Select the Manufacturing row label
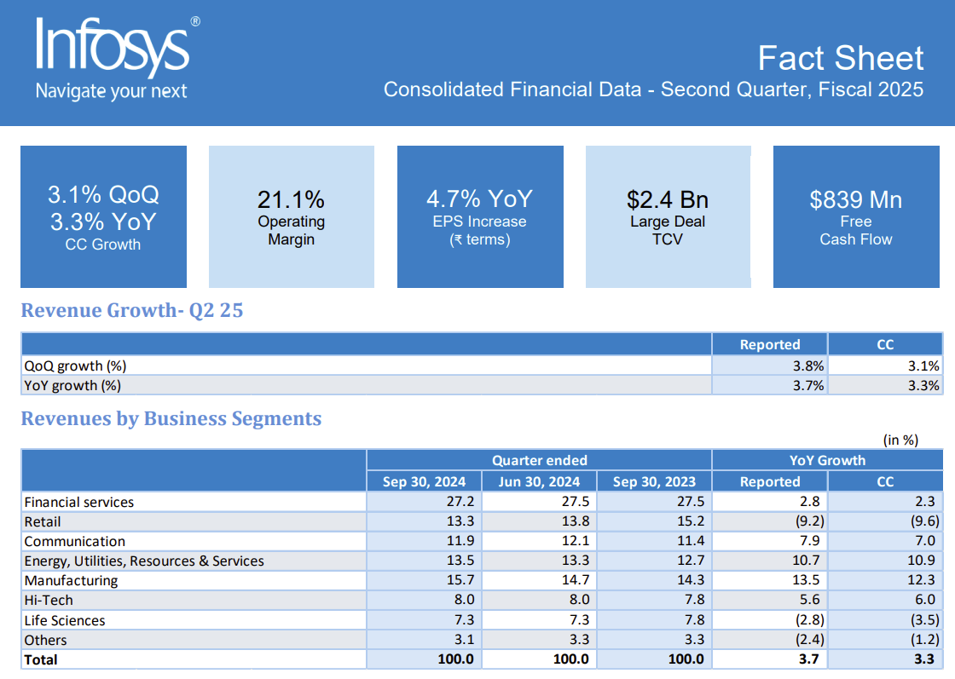 [x=71, y=580]
